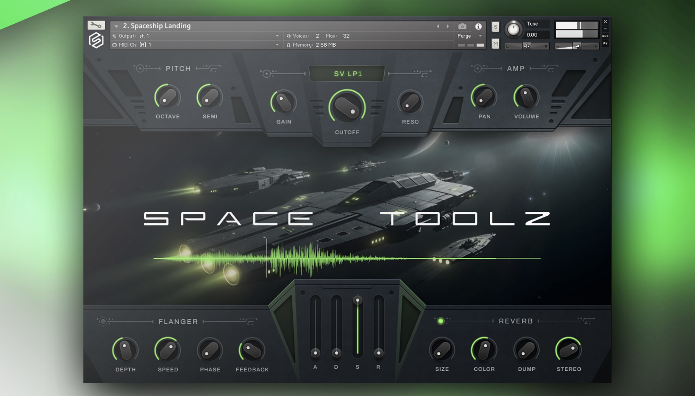The width and height of the screenshot is (695, 396).
Task: Click the Pan knob in Amp
Action: (484, 97)
